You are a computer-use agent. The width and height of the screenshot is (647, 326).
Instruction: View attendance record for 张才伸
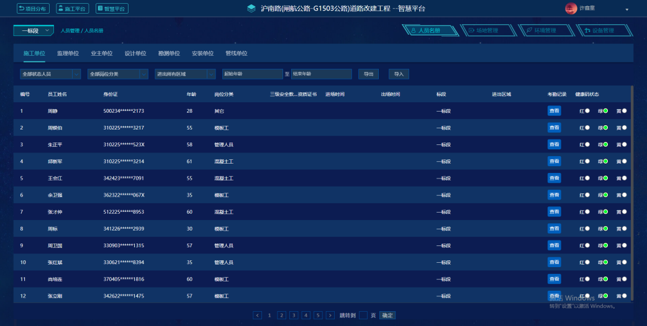point(554,211)
